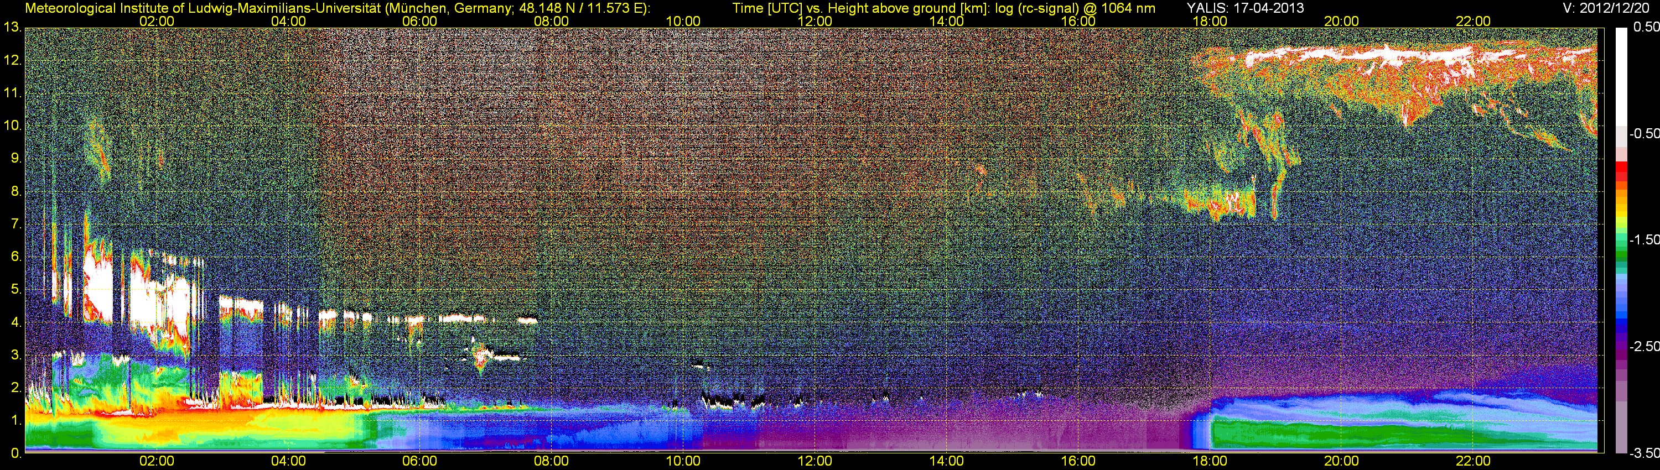Pick the red segment of the color bar
Screen dimensions: 1660x470
[x=1621, y=167]
